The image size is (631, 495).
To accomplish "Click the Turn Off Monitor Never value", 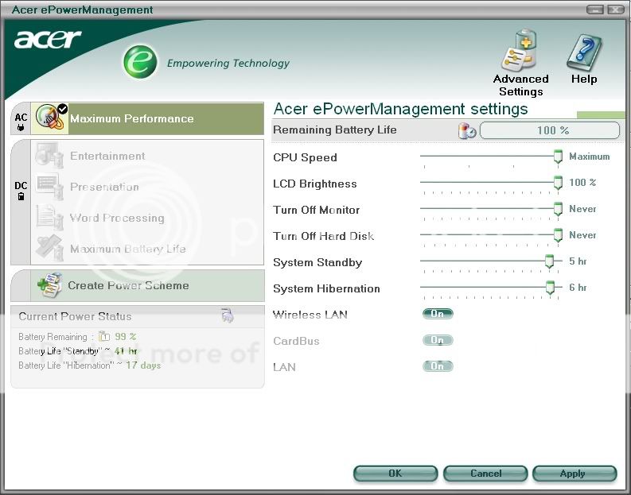I will [582, 209].
